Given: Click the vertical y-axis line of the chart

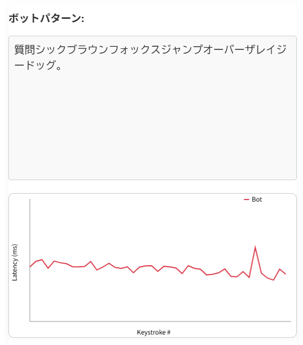Looking at the screenshot, I should [x=30, y=260].
